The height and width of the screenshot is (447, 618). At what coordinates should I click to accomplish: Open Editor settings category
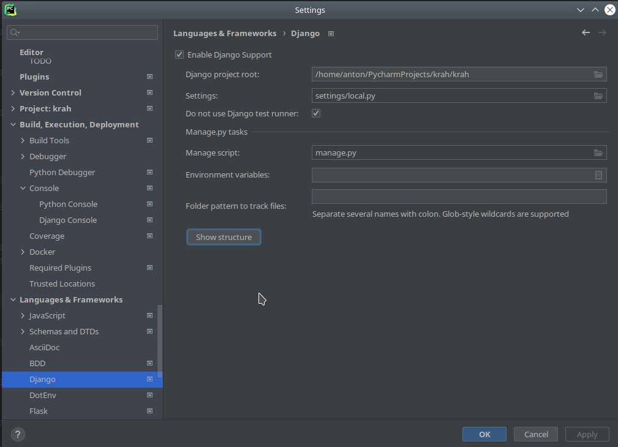pos(31,52)
